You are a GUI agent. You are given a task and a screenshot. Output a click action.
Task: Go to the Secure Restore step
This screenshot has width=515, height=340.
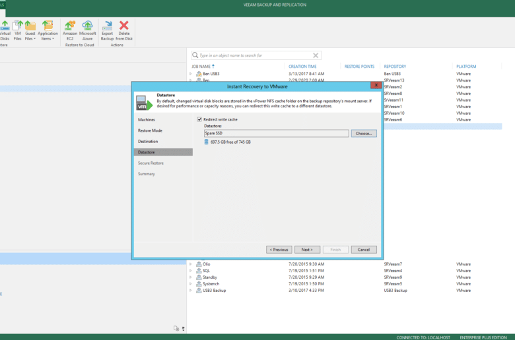(151, 163)
